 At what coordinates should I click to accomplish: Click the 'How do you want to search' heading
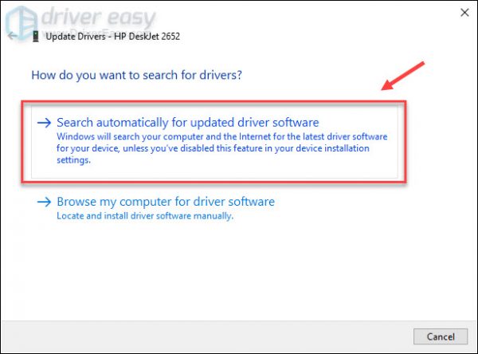pos(136,76)
